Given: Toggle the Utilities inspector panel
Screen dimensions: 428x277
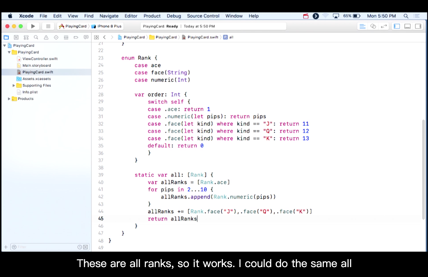Looking at the screenshot, I should pyautogui.click(x=418, y=26).
